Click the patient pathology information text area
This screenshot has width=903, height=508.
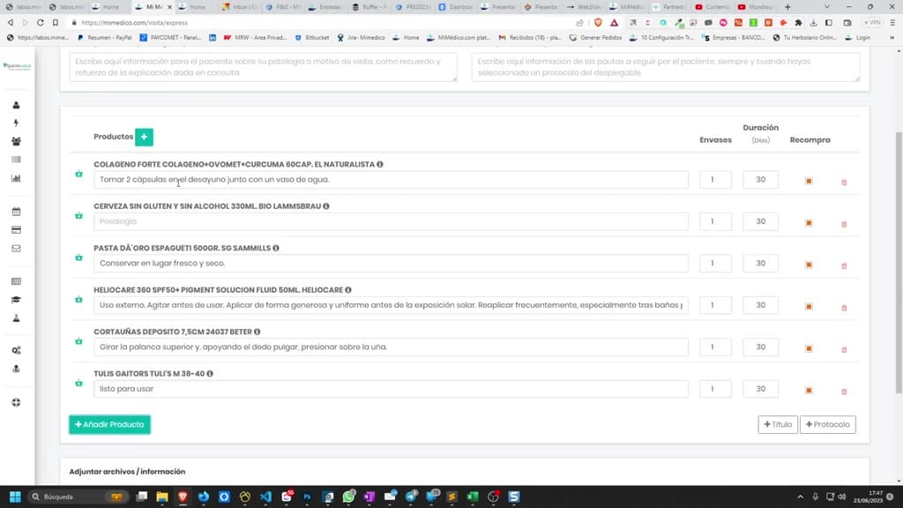pyautogui.click(x=263, y=67)
